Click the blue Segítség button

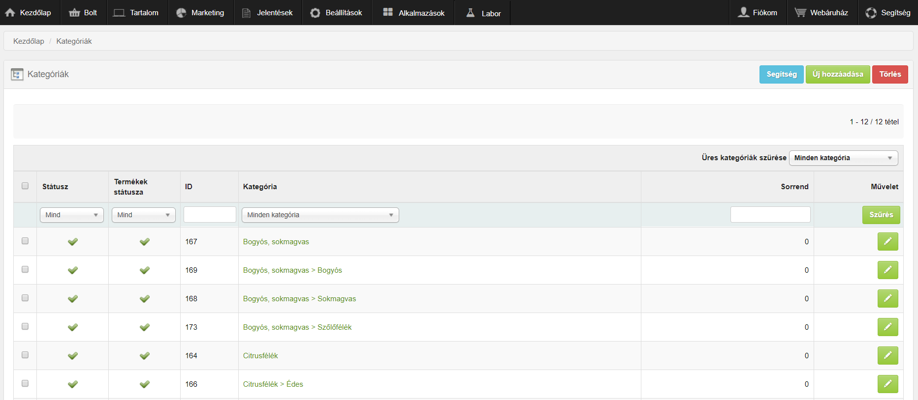click(x=782, y=74)
